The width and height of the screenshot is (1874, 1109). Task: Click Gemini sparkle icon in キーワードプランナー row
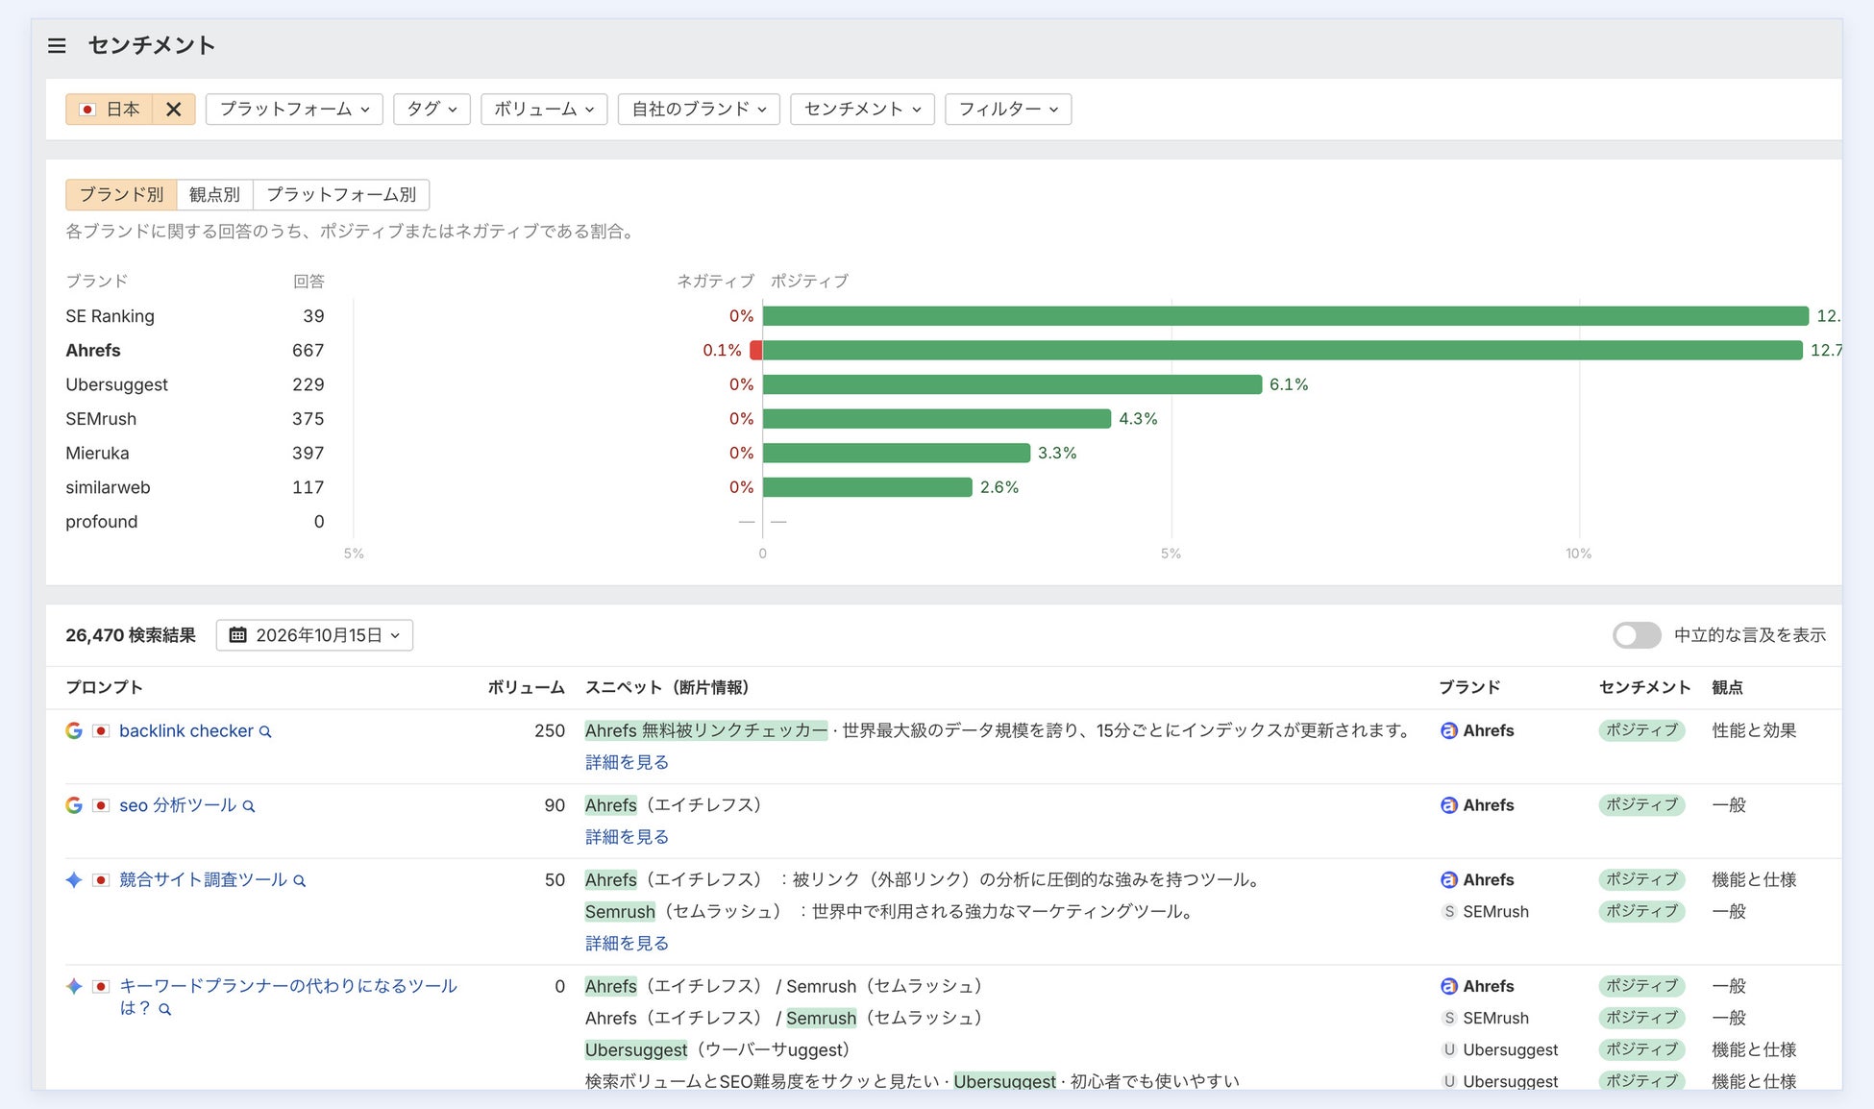pyautogui.click(x=74, y=987)
